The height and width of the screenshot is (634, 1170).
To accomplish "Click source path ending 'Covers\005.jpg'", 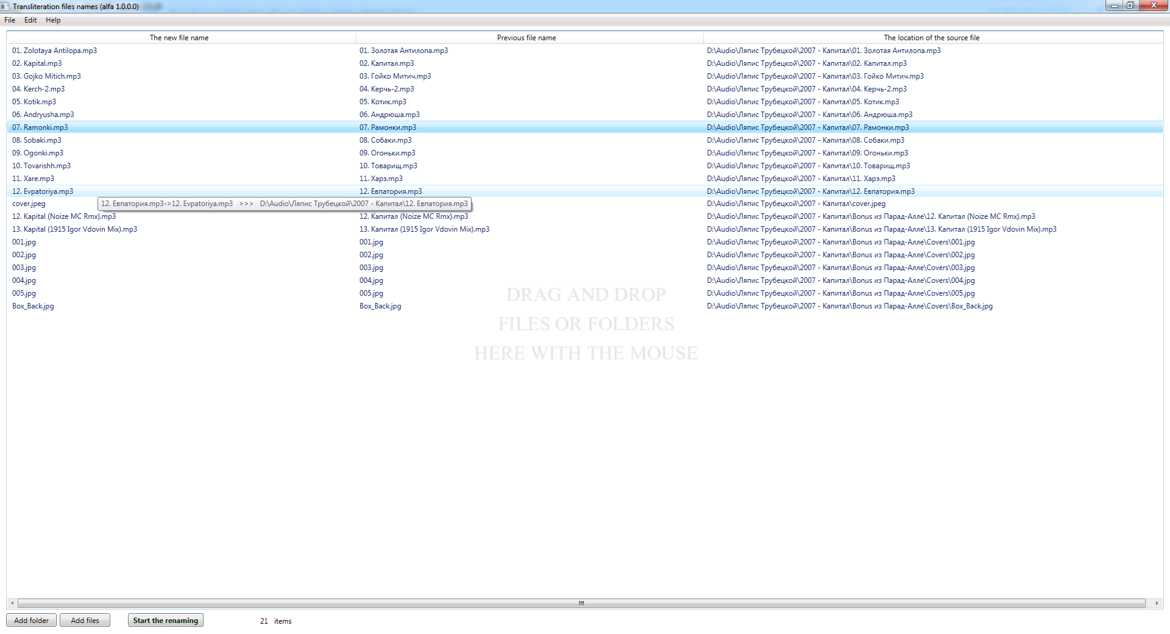I will point(841,293).
